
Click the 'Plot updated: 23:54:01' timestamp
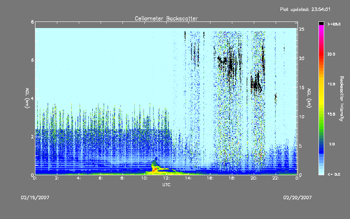click(x=305, y=9)
